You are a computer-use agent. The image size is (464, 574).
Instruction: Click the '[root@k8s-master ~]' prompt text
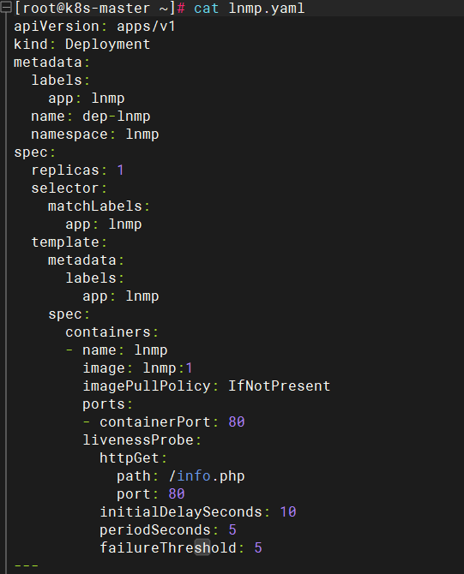pos(95,8)
